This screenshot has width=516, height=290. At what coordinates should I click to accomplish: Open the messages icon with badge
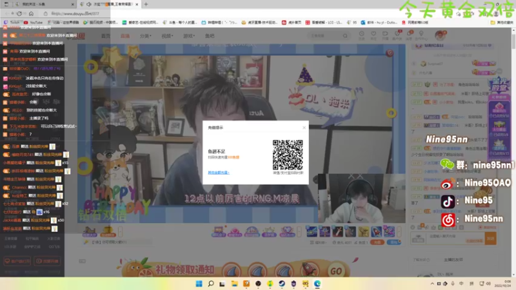410,35
